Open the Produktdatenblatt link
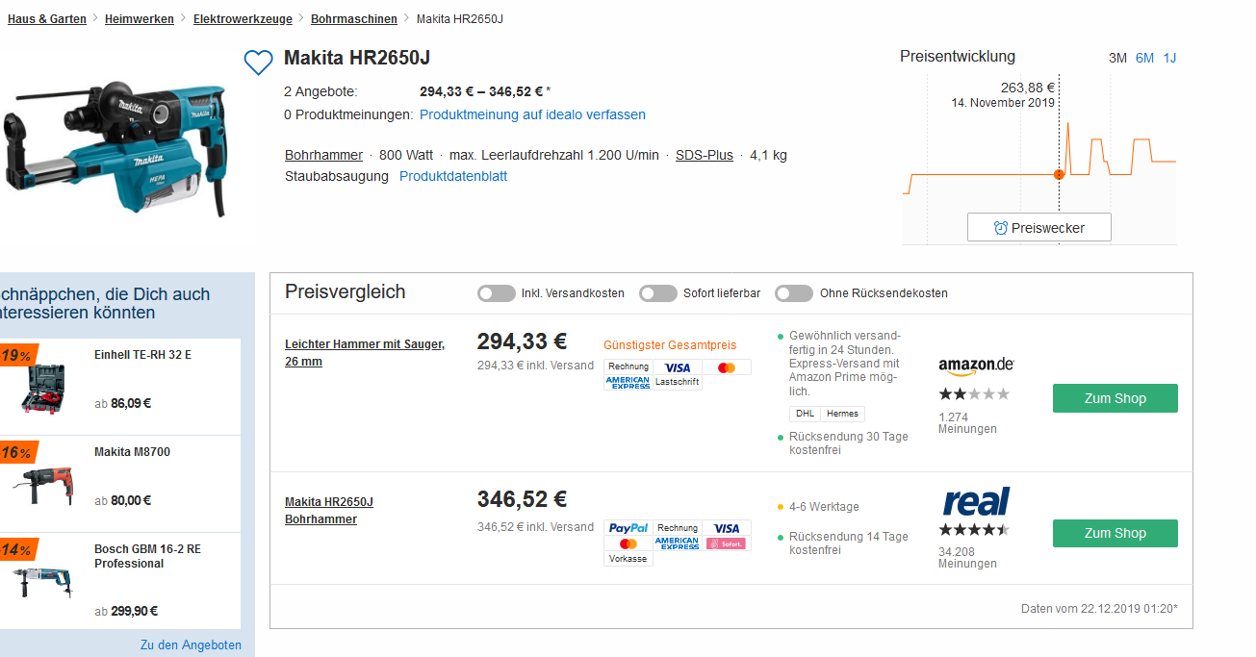This screenshot has height=657, width=1256. (453, 176)
